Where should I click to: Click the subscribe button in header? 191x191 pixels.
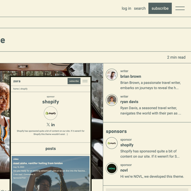[x=160, y=8]
